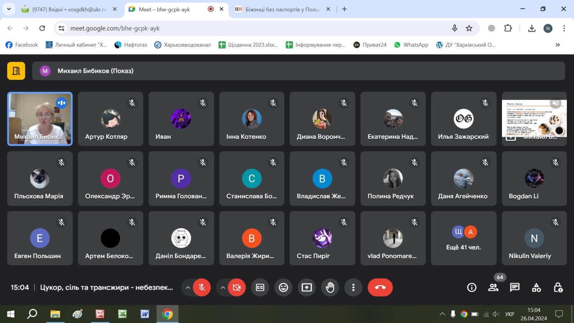Image resolution: width=574 pixels, height=323 pixels.
Task: Show the participants list panel
Action: coord(493,287)
